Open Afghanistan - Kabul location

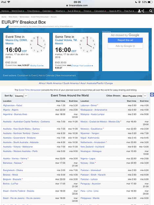tap(12, 105)
